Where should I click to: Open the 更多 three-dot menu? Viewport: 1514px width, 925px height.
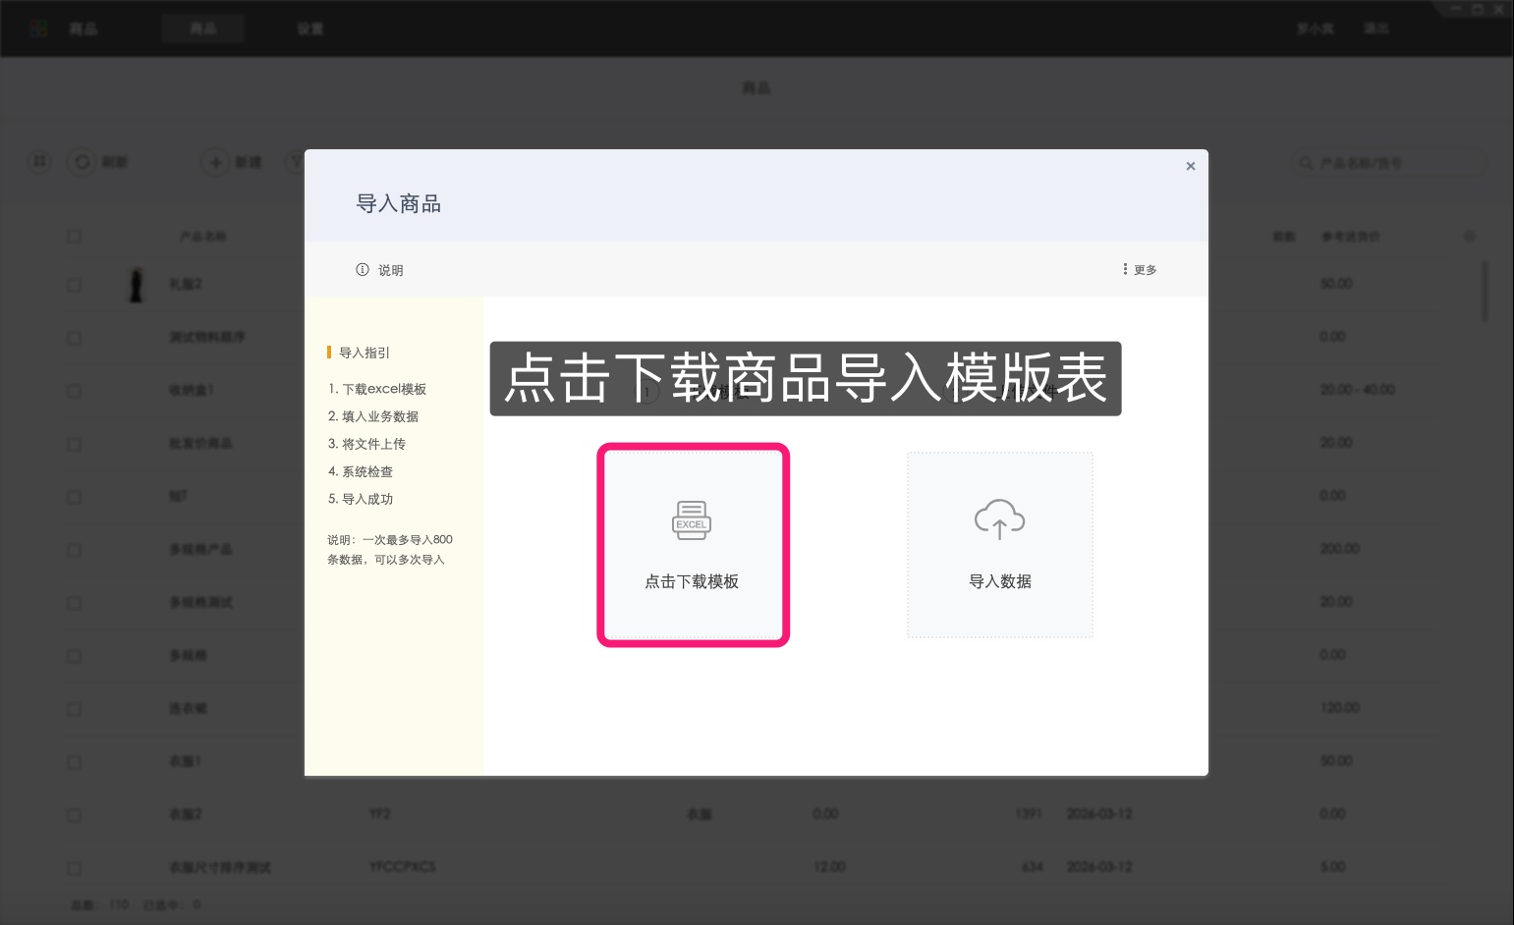tap(1140, 269)
